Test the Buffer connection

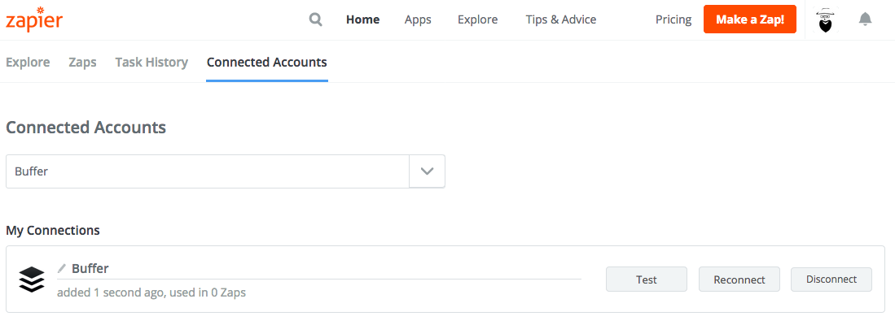point(646,279)
